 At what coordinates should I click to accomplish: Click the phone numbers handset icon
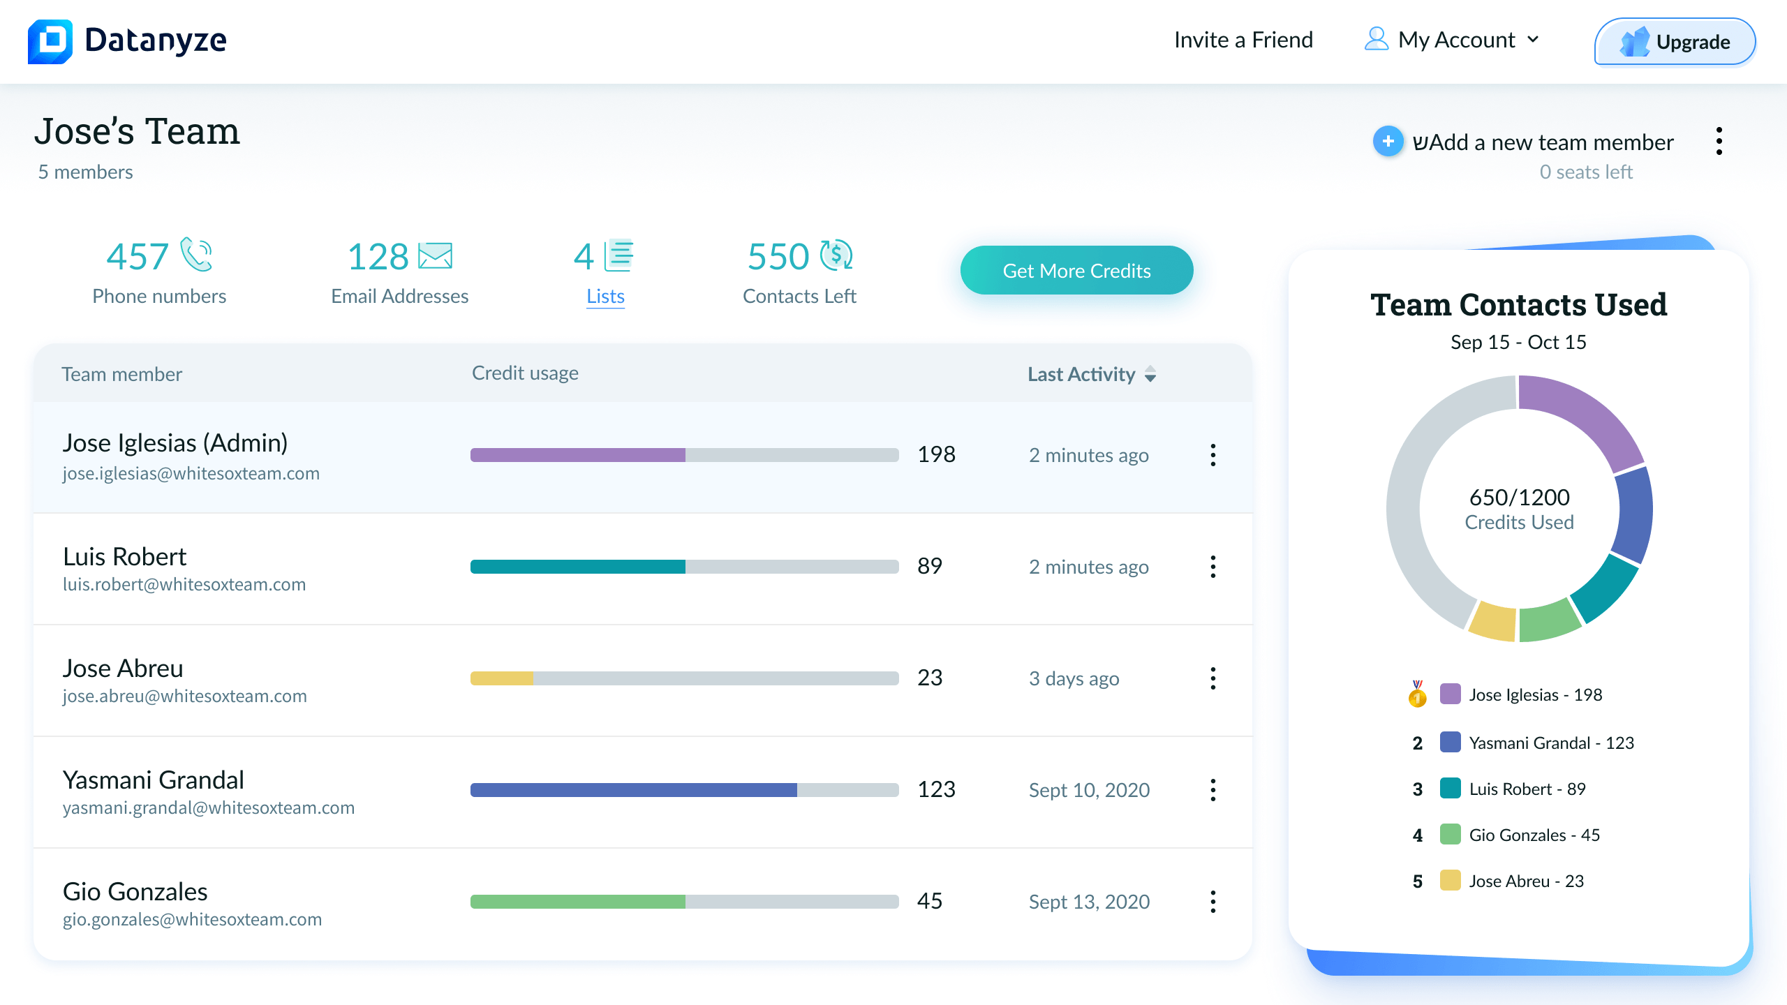[x=196, y=255]
